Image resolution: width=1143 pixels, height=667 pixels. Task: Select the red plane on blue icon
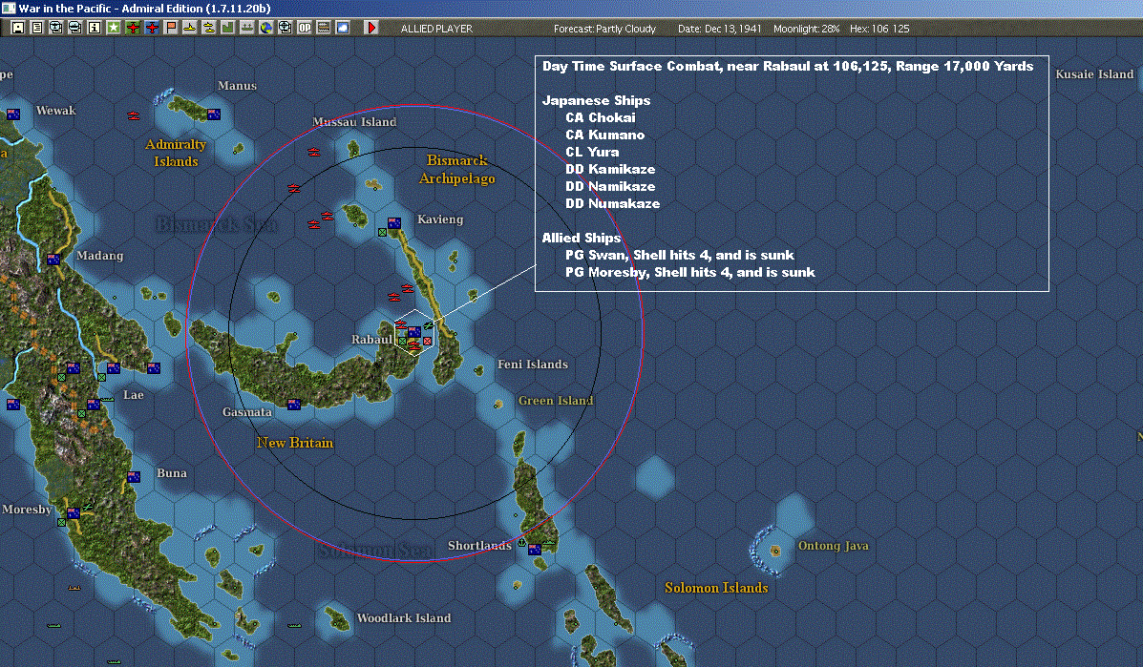[x=152, y=28]
